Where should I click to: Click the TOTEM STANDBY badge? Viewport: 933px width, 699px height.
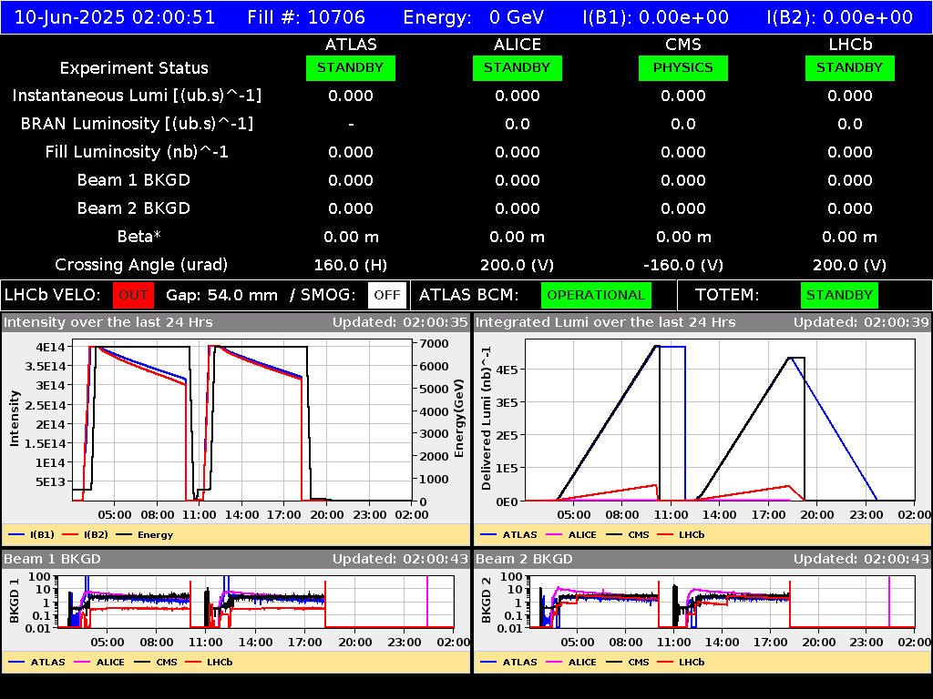click(x=839, y=295)
